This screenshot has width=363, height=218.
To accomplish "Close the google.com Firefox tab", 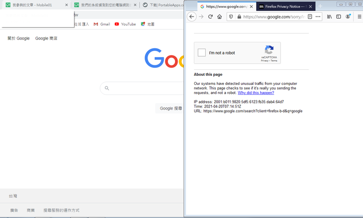I will (251, 7).
